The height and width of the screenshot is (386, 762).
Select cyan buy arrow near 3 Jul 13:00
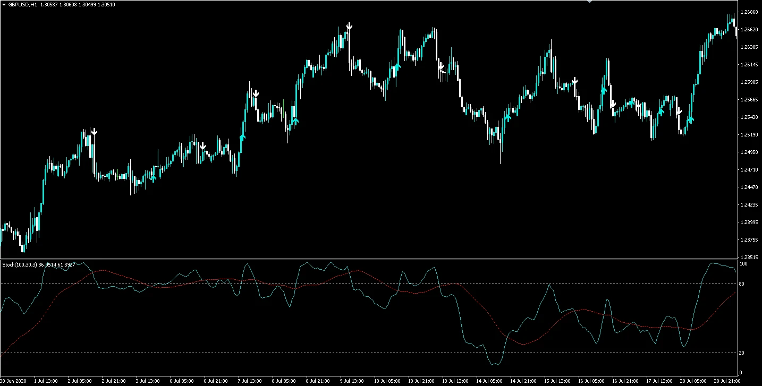point(154,178)
